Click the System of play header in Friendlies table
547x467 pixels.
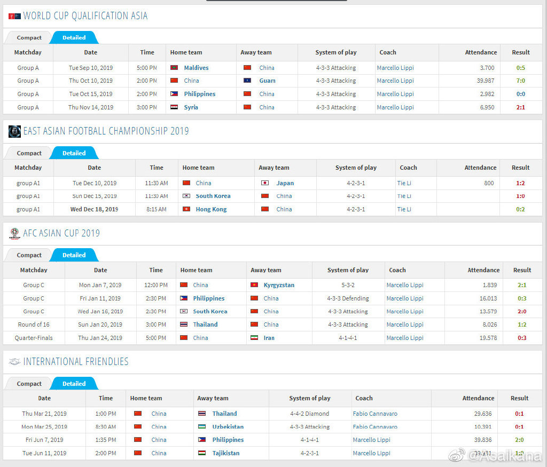(310, 398)
